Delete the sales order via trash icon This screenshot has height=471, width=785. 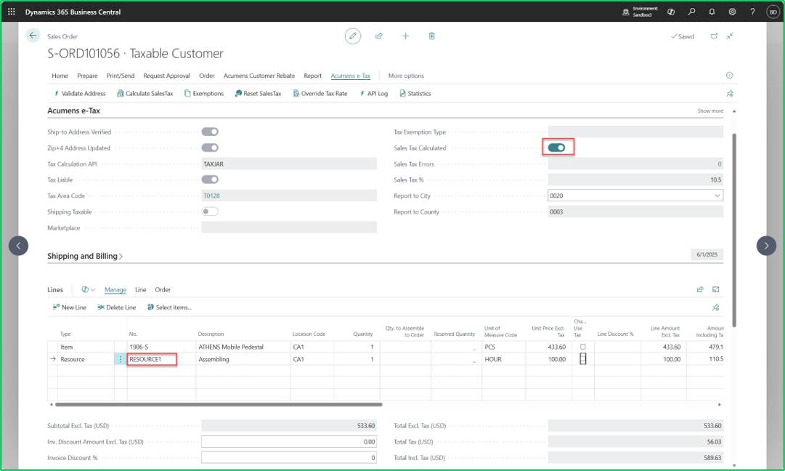[431, 36]
